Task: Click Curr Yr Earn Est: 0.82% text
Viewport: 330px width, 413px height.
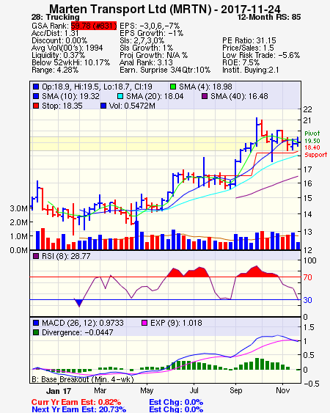Action: click(x=76, y=403)
